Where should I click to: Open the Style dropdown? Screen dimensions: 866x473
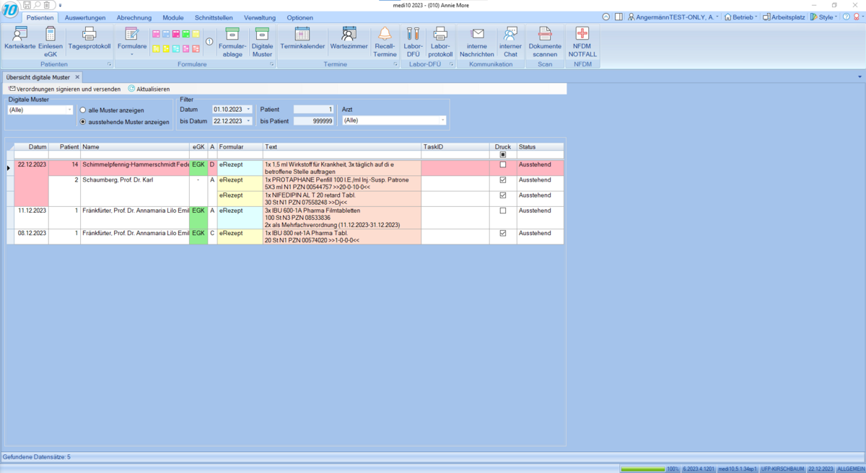pyautogui.click(x=824, y=17)
